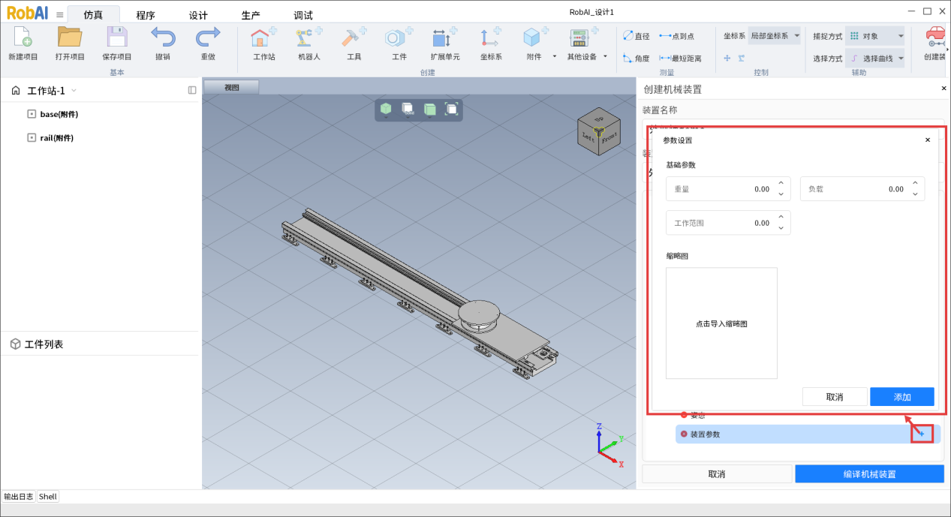Expand the 附件 dropdown arrow
Screen dimensions: 951x517
[x=555, y=56]
